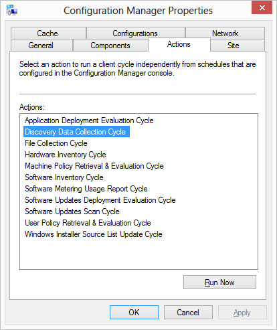This screenshot has height=330, width=277.
Task: Choose Software Metering Usage Report Cycle
Action: tap(86, 189)
